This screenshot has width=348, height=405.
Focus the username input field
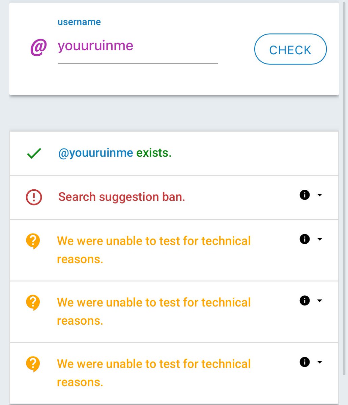click(x=137, y=46)
